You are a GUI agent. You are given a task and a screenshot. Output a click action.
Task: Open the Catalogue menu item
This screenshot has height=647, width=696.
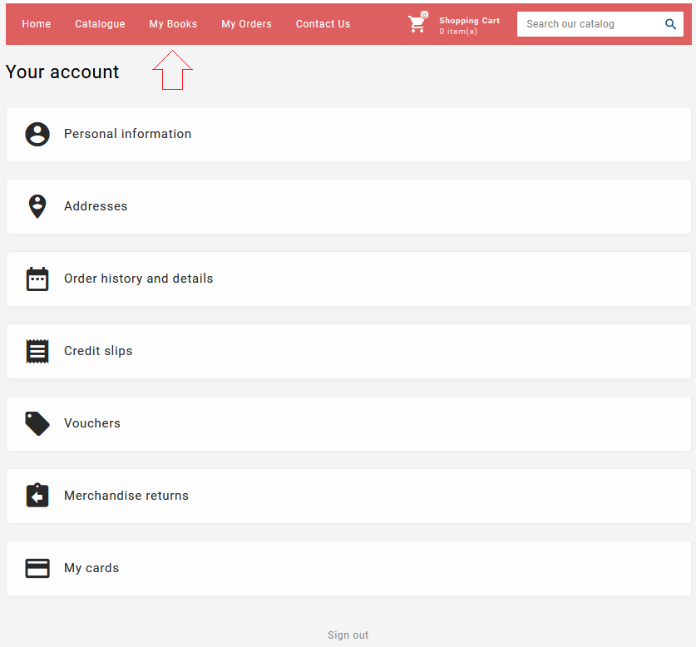tap(100, 24)
